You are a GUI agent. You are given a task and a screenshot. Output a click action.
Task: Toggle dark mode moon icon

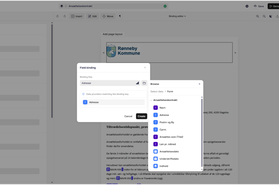(271, 16)
